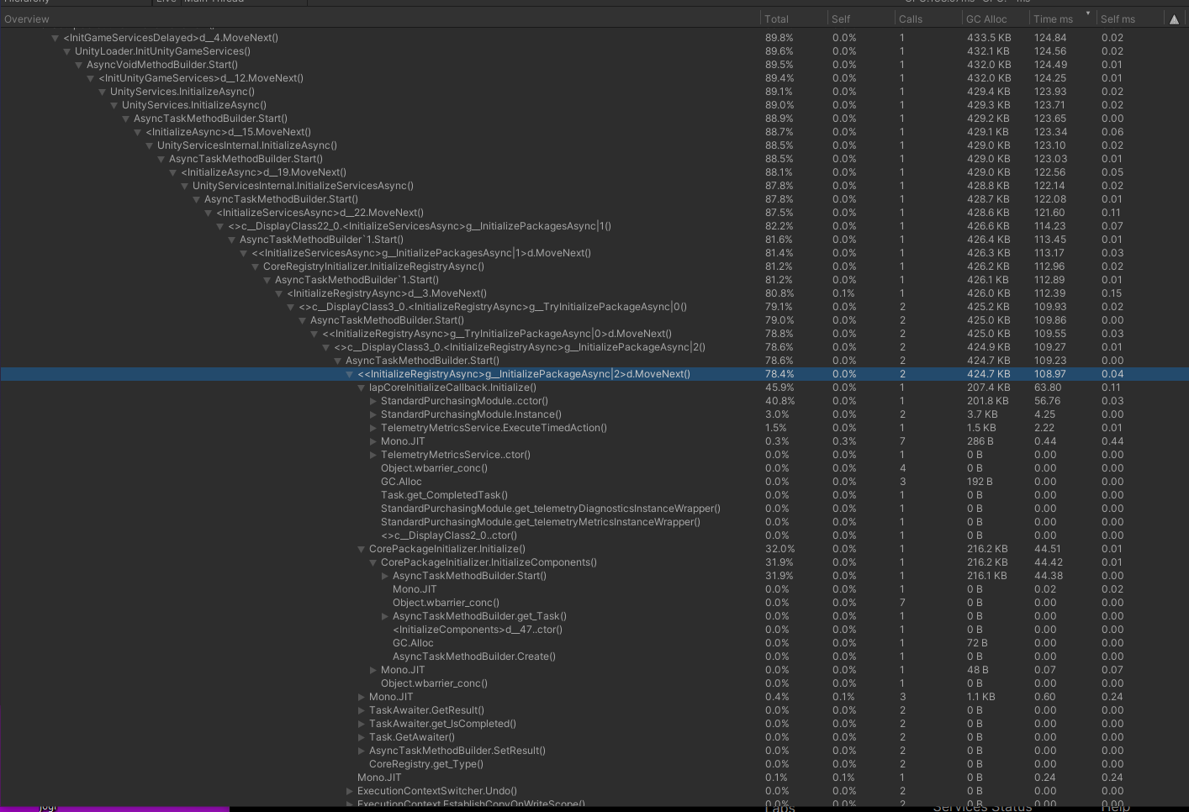
Task: Expand the TaskAwaiter.GetResult() row
Action: (x=362, y=710)
